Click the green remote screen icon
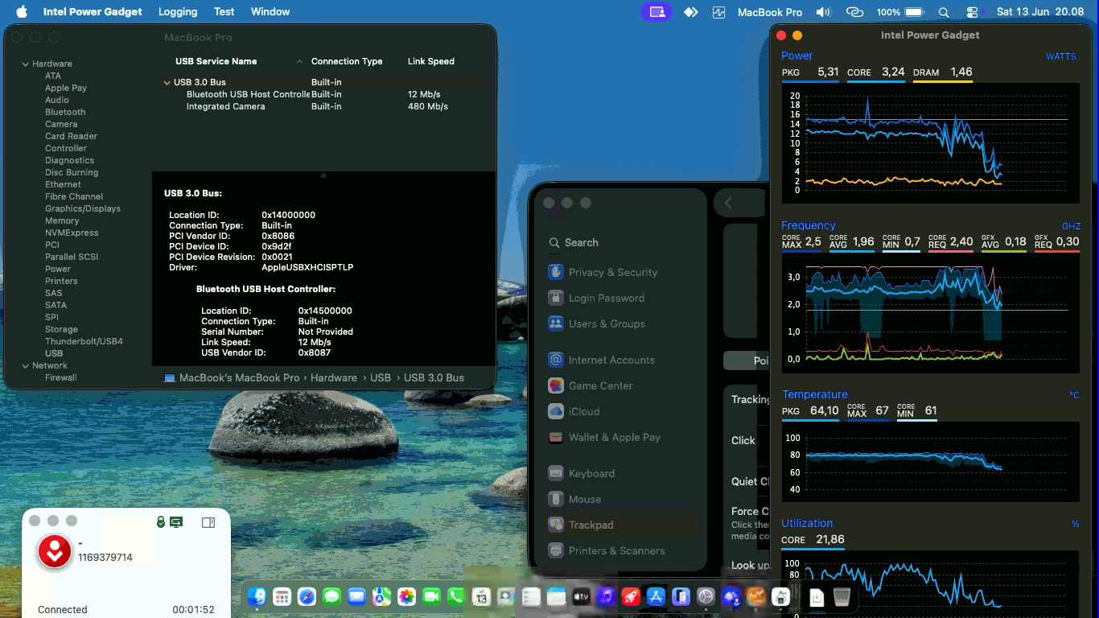Screen dimensions: 1099x618 (176, 522)
